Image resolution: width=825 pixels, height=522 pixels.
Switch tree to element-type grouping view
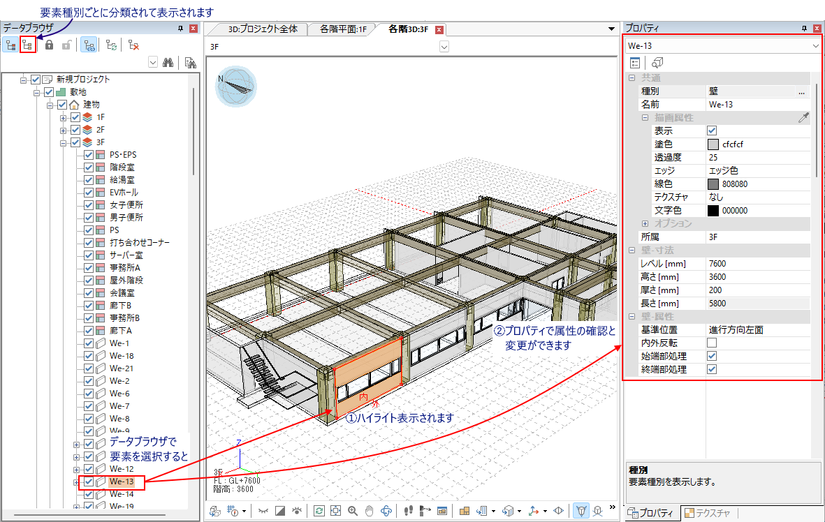pos(28,45)
